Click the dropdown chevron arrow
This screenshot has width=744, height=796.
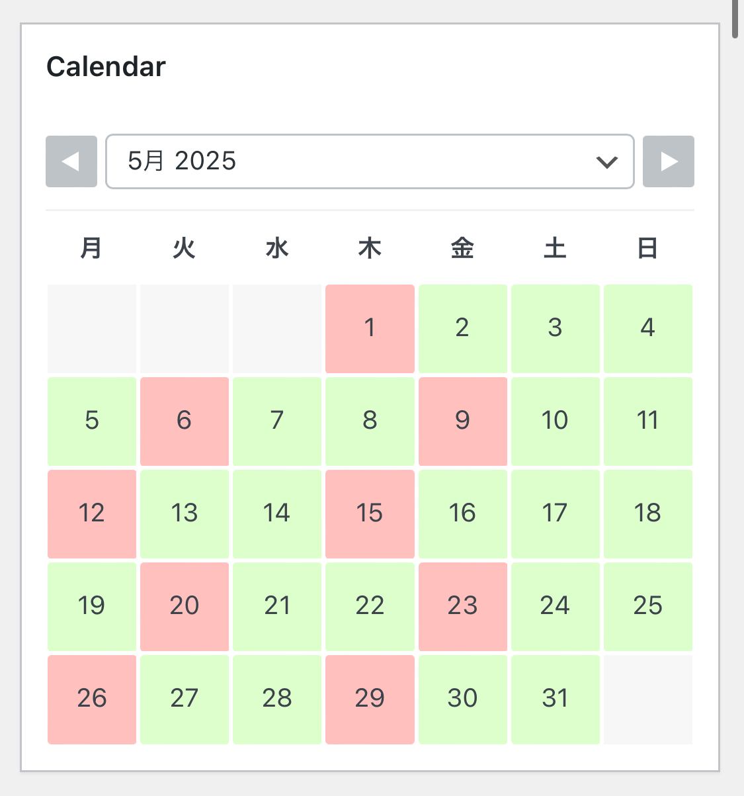pyautogui.click(x=606, y=161)
